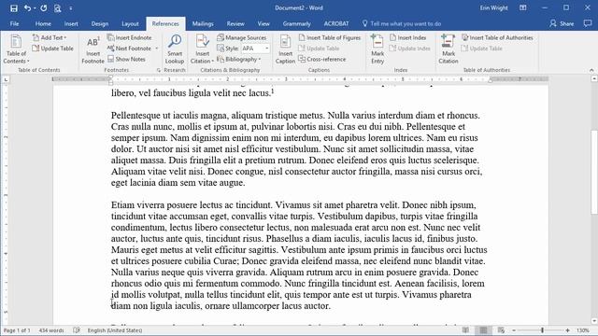This screenshot has width=598, height=336.
Task: Click Show Notes
Action: (x=126, y=59)
